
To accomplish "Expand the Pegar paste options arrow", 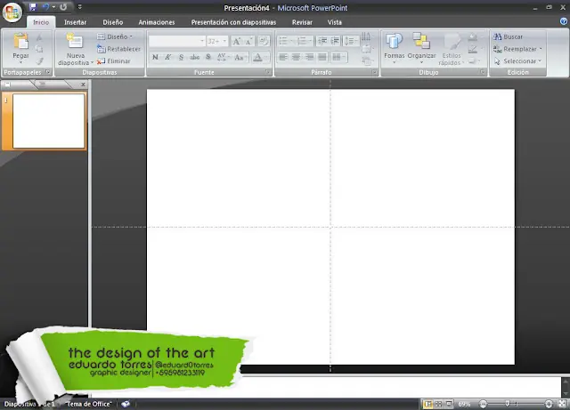I will 20,62.
